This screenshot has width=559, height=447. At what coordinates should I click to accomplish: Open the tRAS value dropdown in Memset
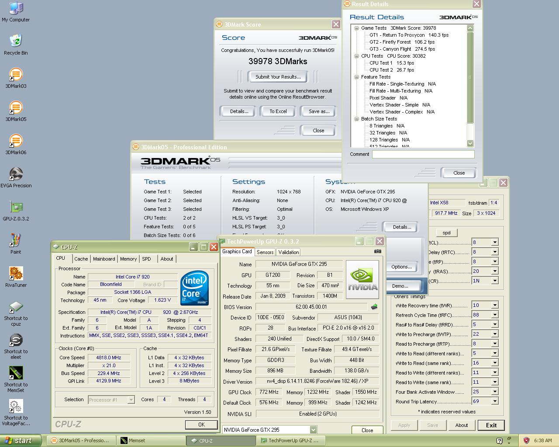[x=495, y=271]
